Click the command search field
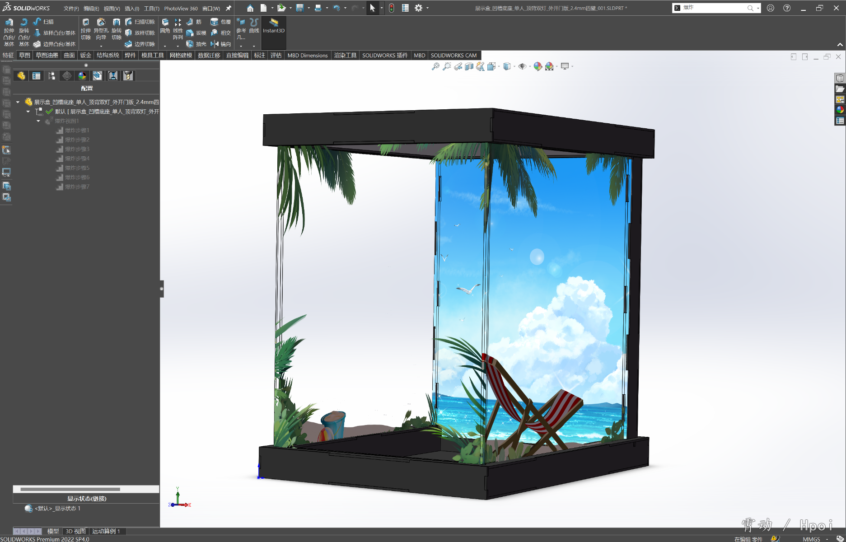The image size is (846, 542). (x=713, y=8)
